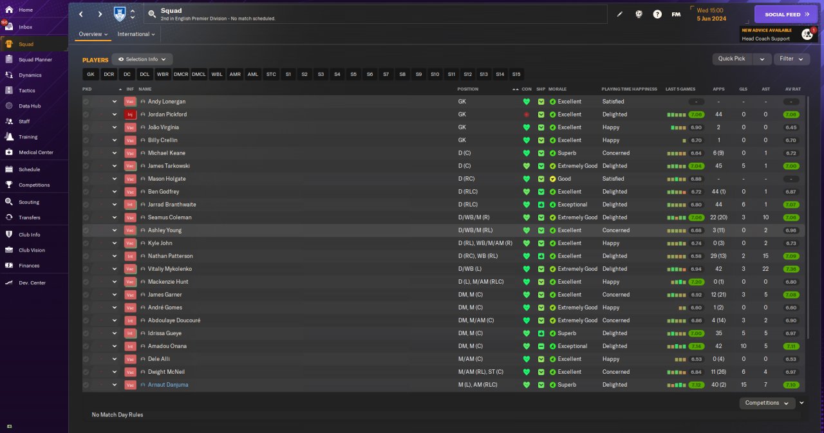Open the Filter dropdown
Screen dimensions: 824x433
coord(791,59)
